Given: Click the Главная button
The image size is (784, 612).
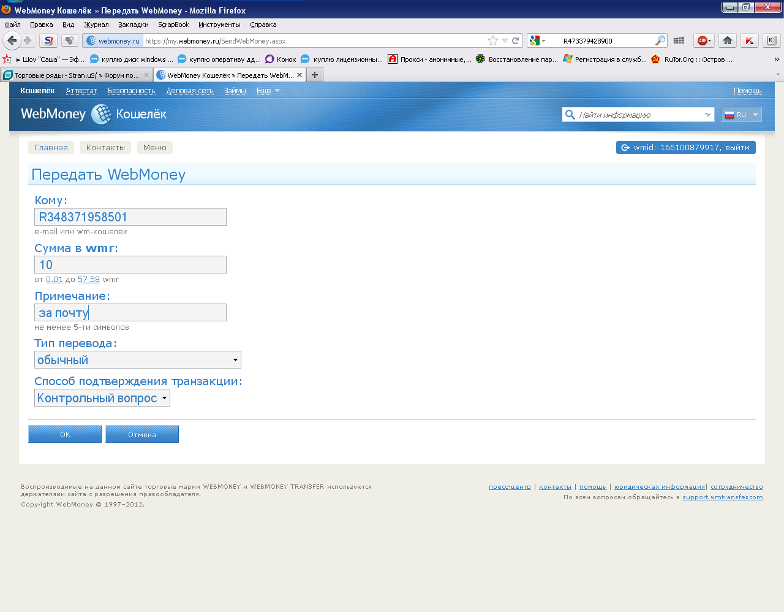Looking at the screenshot, I should tap(51, 147).
